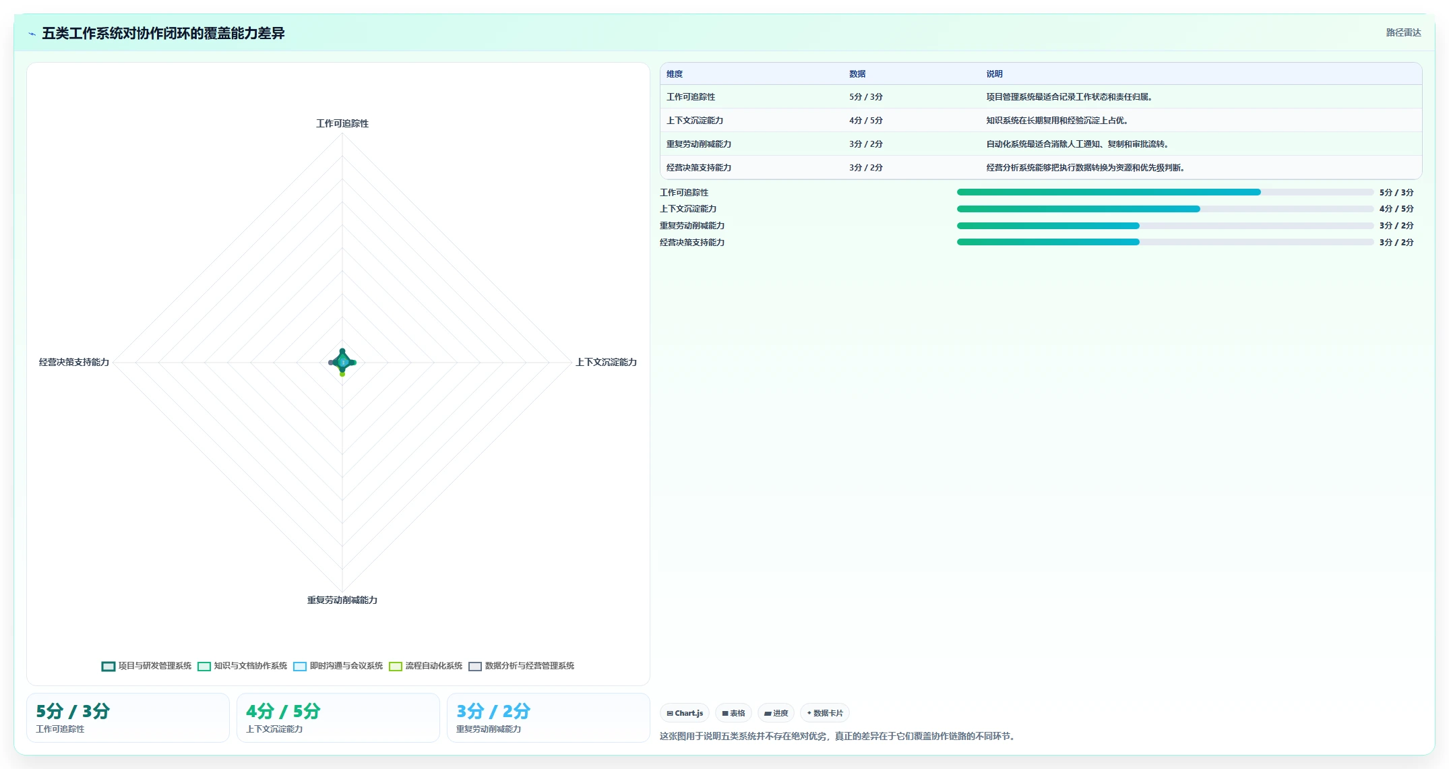Click the footer note 这张图用于说明五类系统
The height and width of the screenshot is (769, 1449).
[x=837, y=736]
